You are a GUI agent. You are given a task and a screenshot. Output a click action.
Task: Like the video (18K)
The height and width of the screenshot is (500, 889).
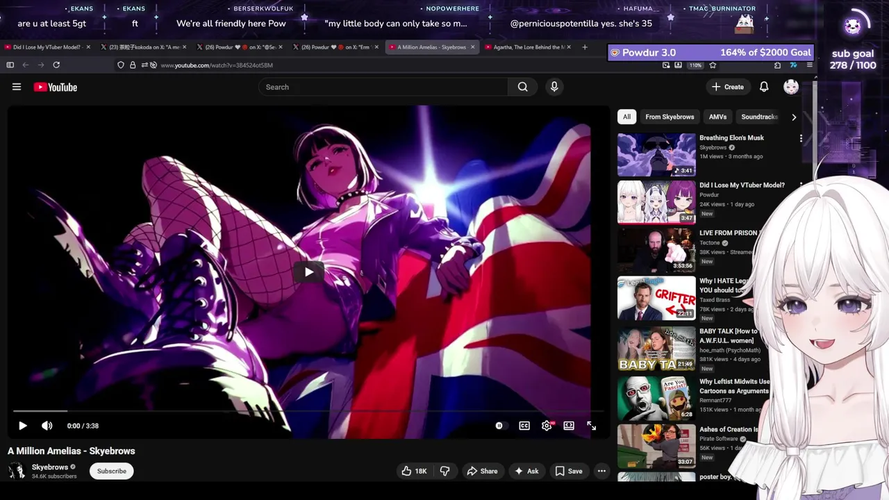coord(414,471)
